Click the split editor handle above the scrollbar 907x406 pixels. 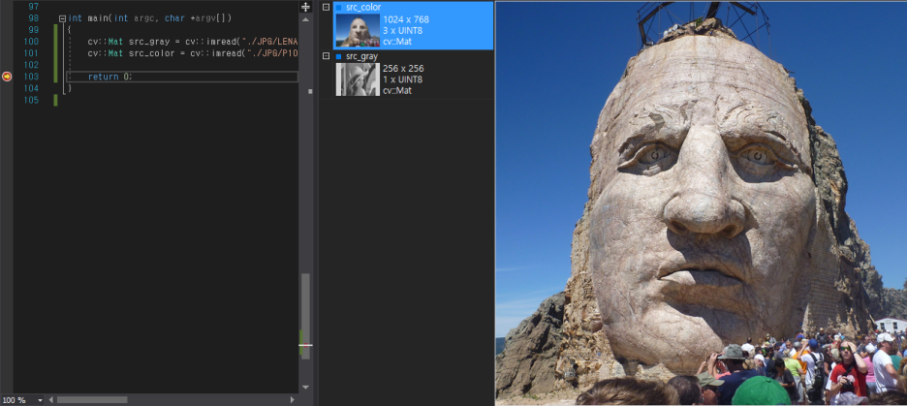coord(305,7)
